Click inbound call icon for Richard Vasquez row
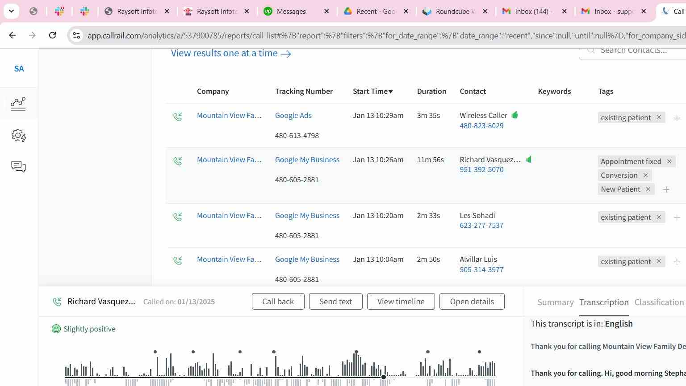Image resolution: width=686 pixels, height=386 pixels. (178, 161)
